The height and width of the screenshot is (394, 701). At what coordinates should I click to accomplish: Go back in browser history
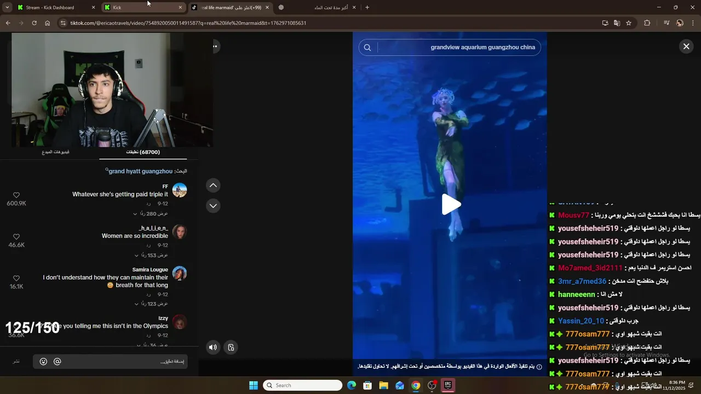coord(8,23)
